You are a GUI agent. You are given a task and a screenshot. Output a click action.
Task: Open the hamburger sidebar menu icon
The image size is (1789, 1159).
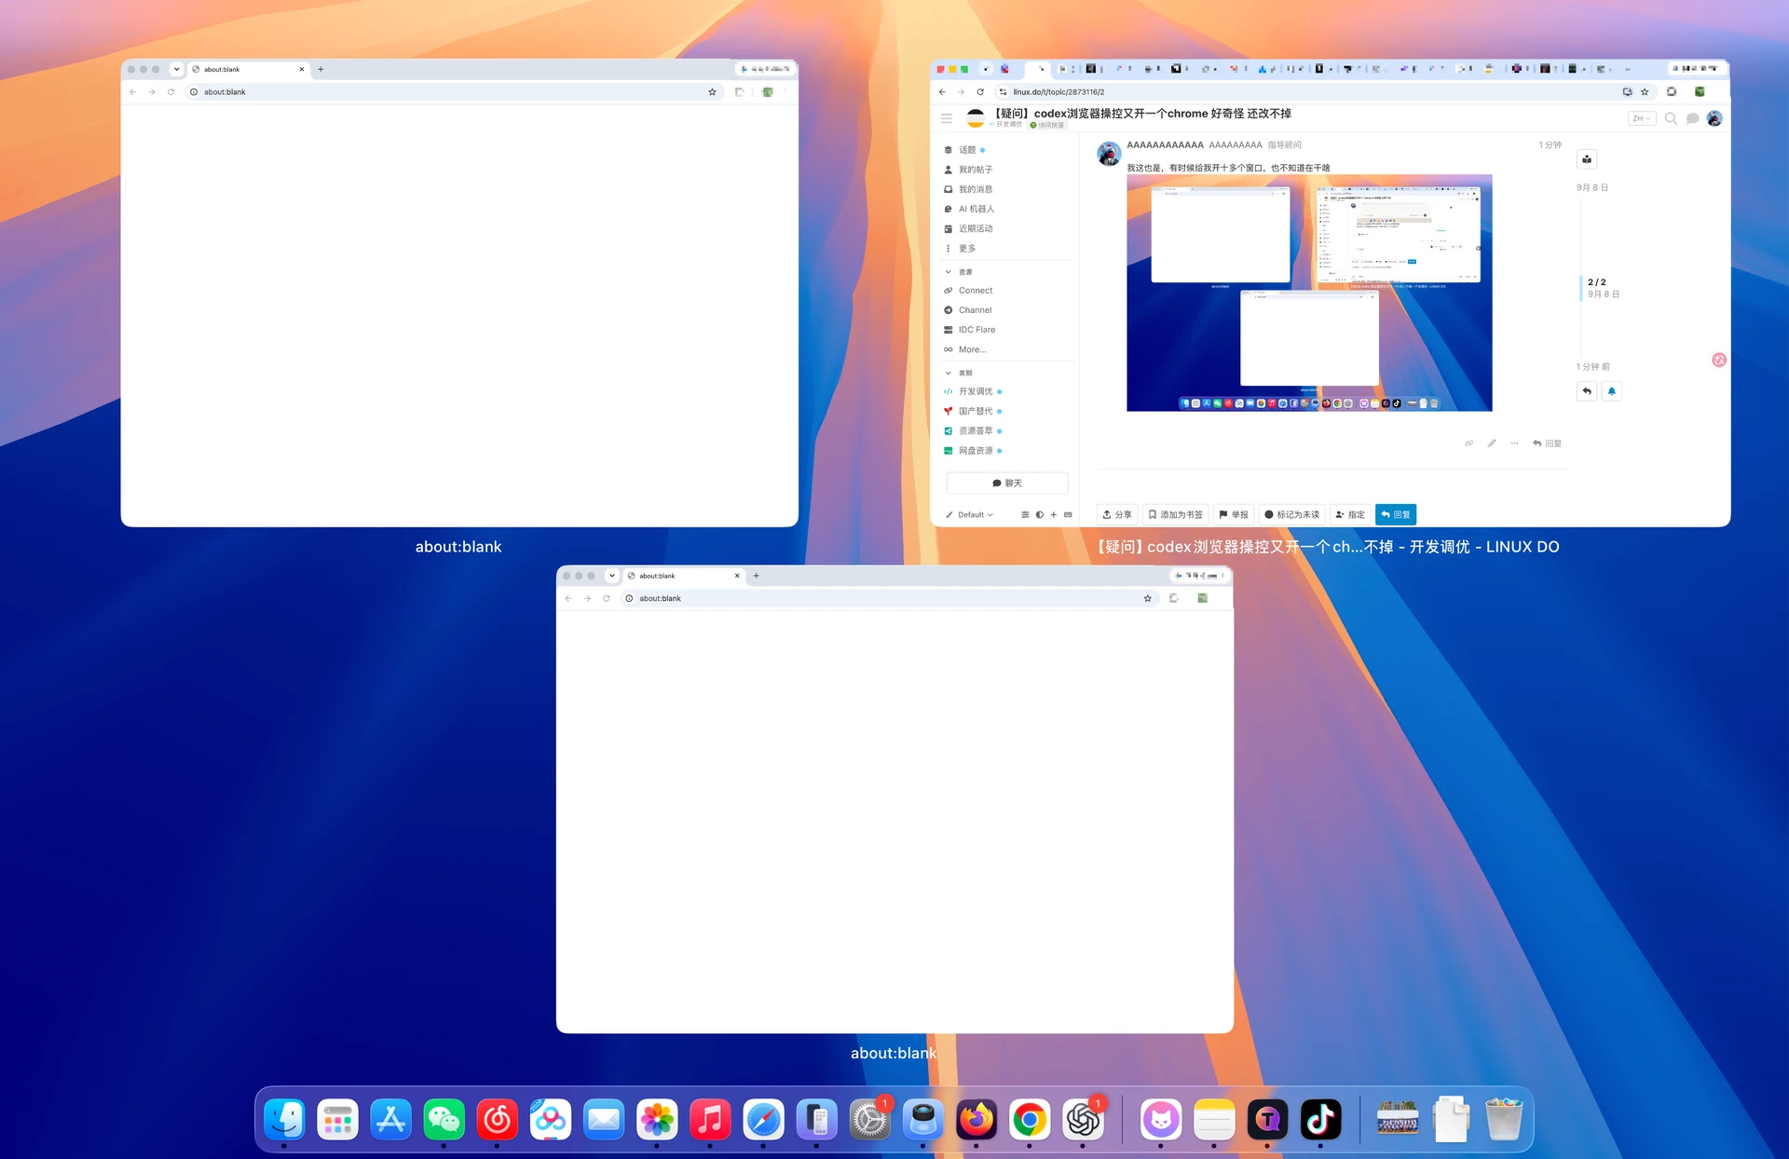(x=947, y=118)
